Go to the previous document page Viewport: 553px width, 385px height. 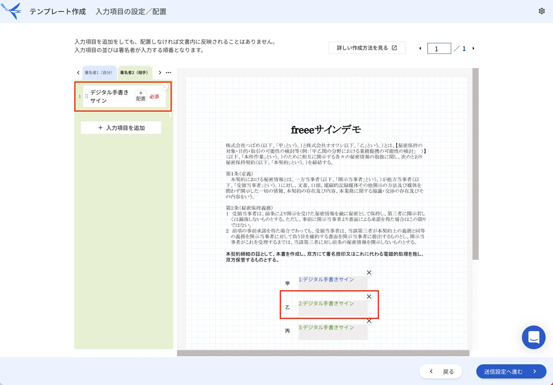pos(420,48)
